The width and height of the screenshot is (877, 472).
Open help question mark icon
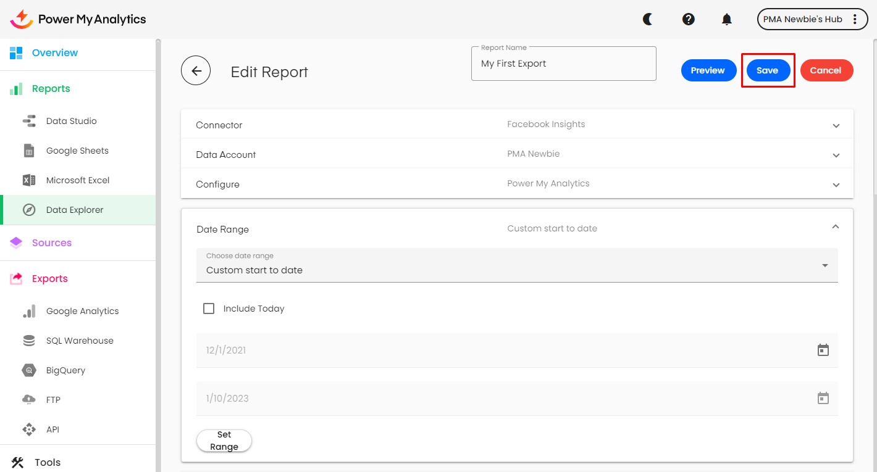pos(688,19)
